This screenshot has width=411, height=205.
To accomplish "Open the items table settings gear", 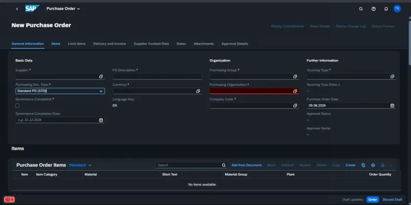I will (x=373, y=165).
